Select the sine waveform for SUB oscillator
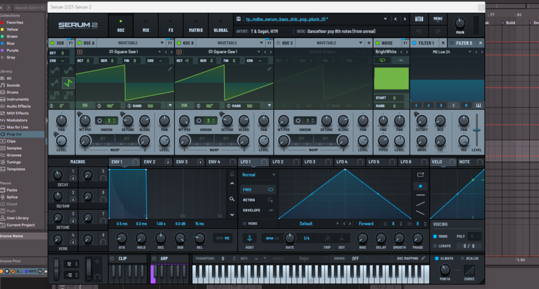 click(x=55, y=71)
